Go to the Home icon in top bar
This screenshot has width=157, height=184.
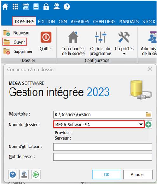[x=5, y=7]
